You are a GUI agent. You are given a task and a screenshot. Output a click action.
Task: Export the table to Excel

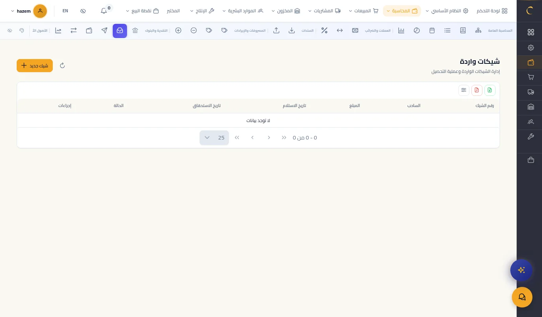click(490, 90)
